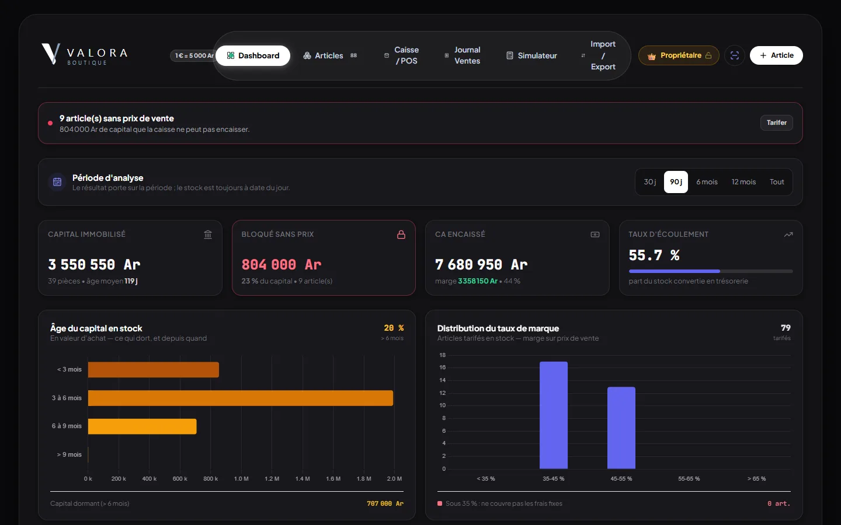Viewport: 841px width, 525px height.
Task: Click the cash icon on CA encaissé
Action: 595,235
